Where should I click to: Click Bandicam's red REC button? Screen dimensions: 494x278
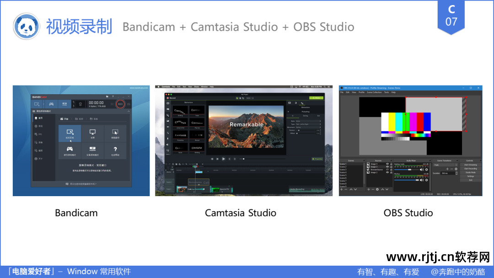120,104
